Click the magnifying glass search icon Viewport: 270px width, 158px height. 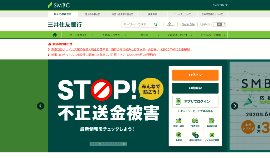(x=155, y=24)
